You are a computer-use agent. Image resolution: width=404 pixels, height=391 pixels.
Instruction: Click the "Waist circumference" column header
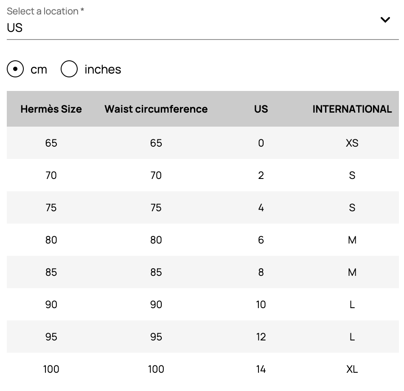[x=156, y=109]
